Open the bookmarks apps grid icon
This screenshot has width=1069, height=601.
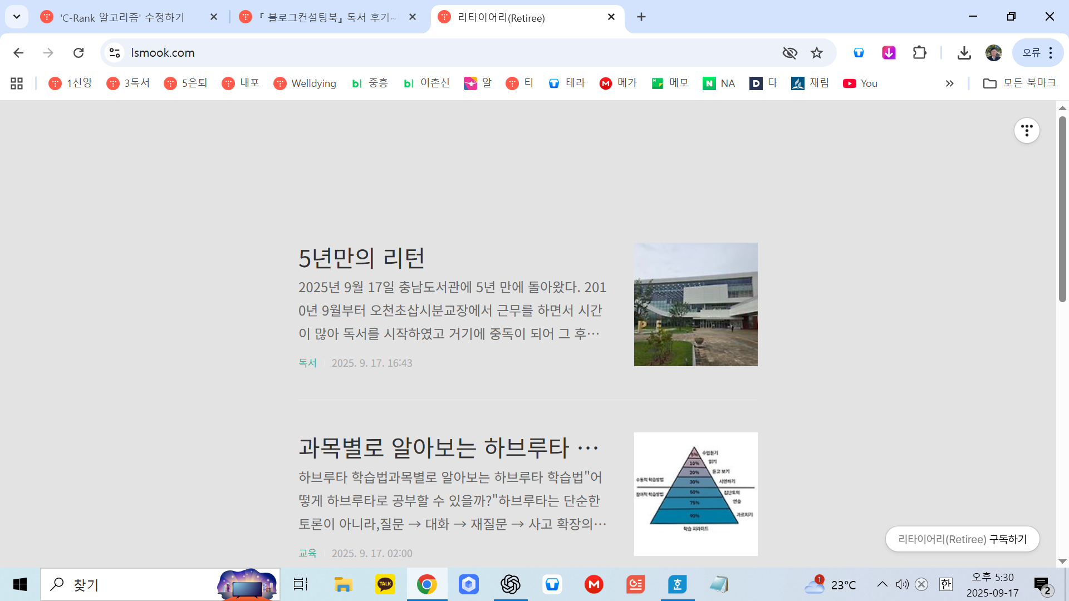[17, 83]
